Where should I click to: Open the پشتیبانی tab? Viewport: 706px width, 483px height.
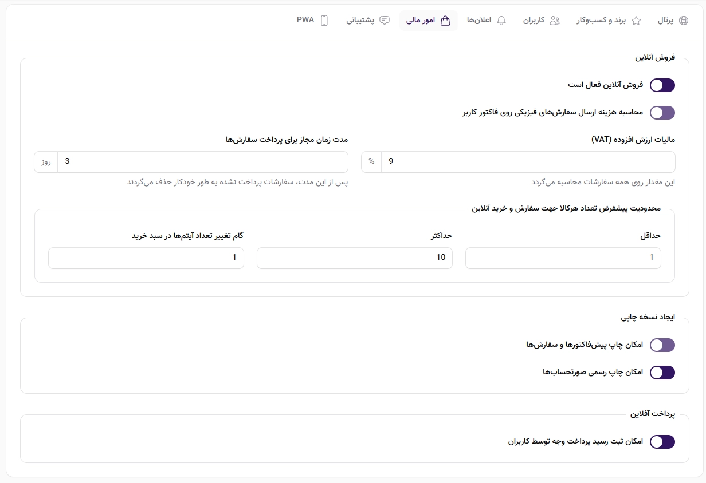pos(368,21)
